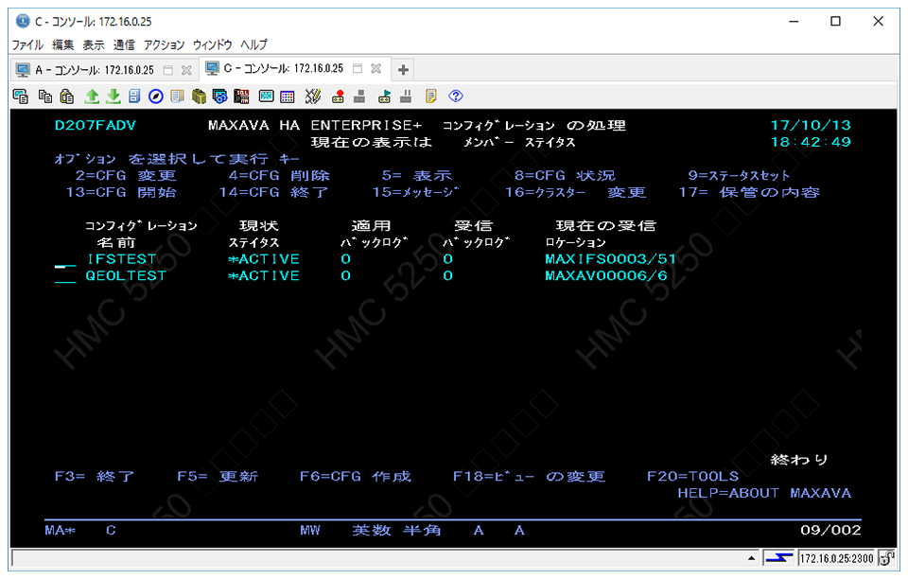This screenshot has height=579, width=908.
Task: Click the 09/002 cursor position indicator
Action: tap(831, 530)
